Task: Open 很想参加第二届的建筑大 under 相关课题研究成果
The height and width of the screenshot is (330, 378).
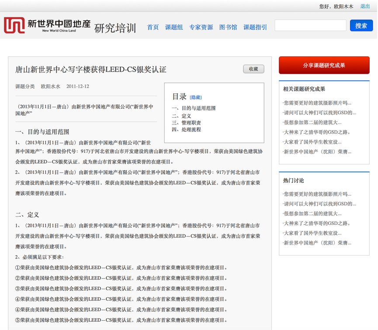Action: pyautogui.click(x=312, y=122)
